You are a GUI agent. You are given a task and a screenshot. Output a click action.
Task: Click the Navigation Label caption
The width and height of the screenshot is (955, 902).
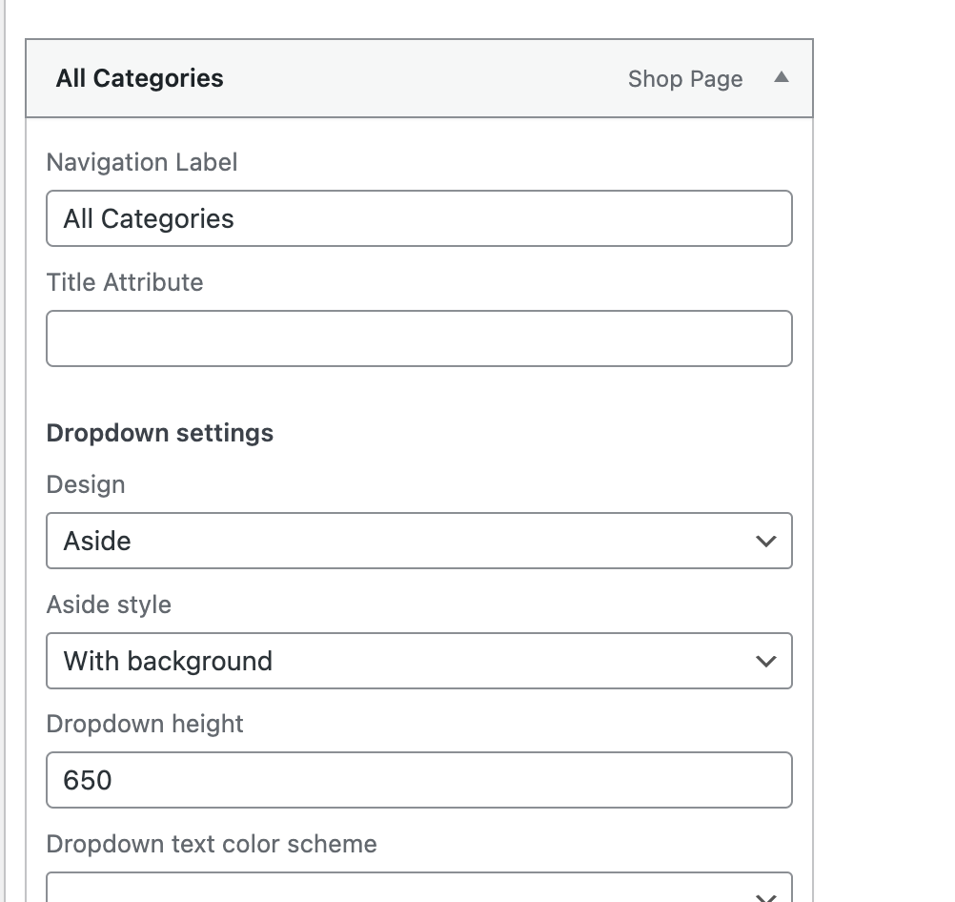(142, 162)
